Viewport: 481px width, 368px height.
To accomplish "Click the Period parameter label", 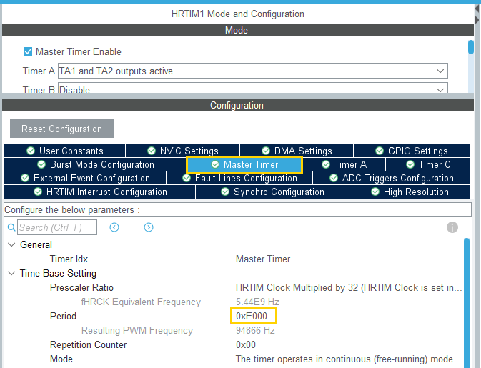I will click(63, 316).
